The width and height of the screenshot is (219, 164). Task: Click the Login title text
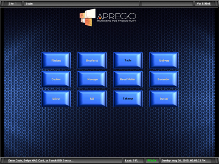pos(29,3)
